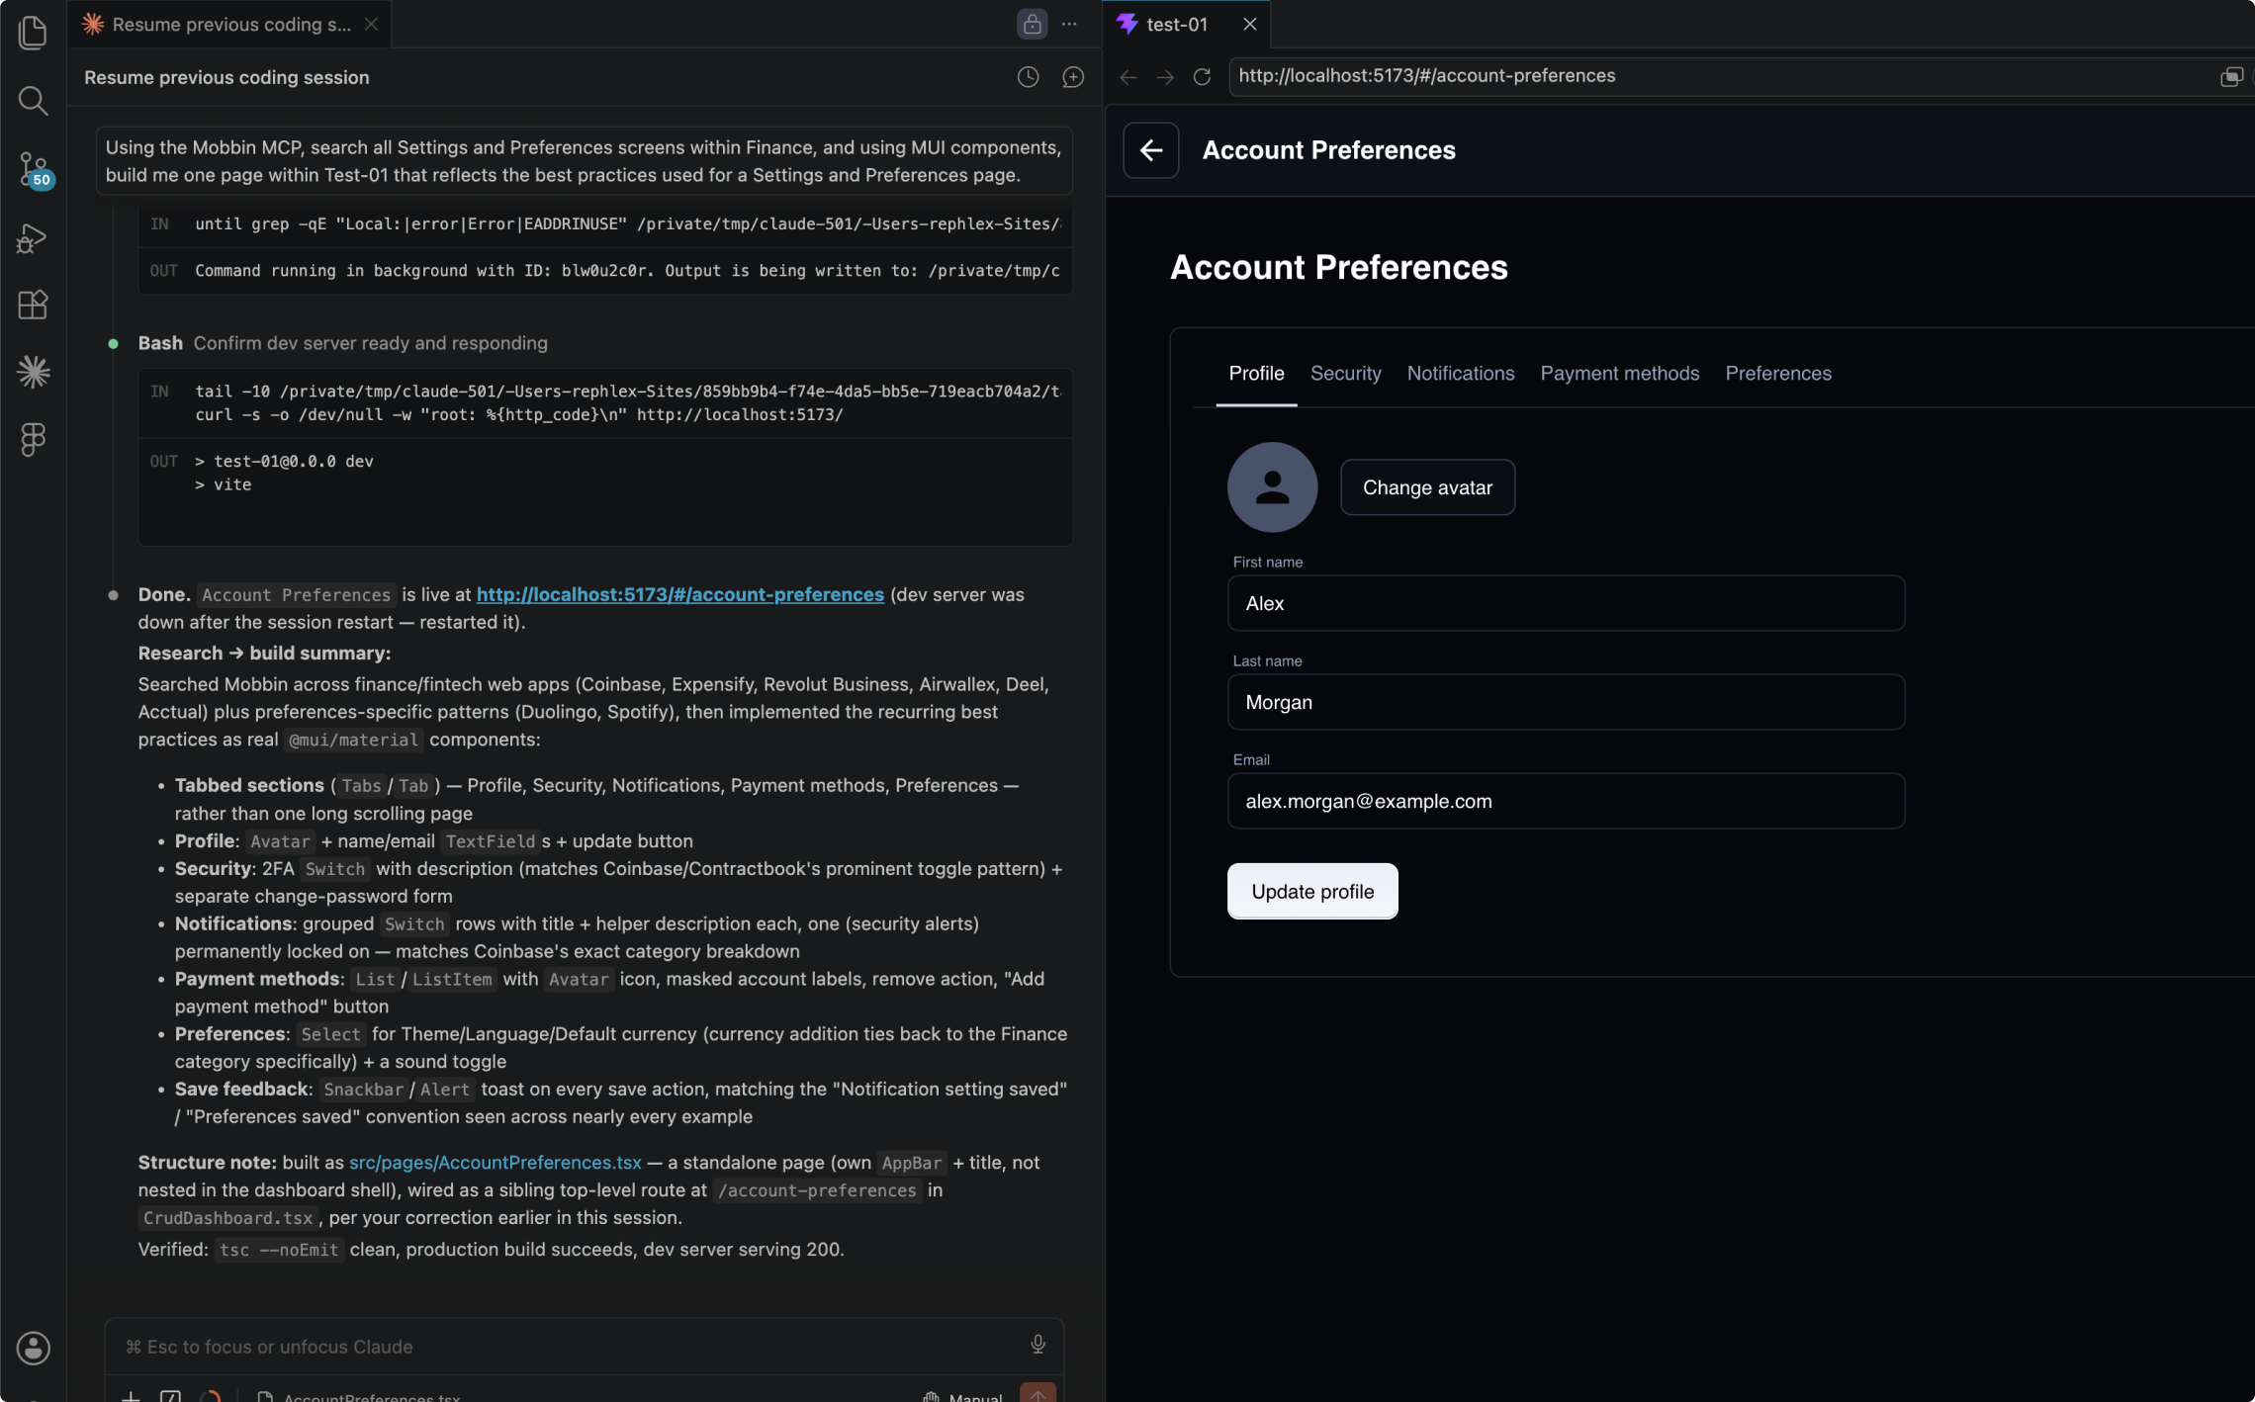This screenshot has width=2255, height=1402.
Task: Click the profile avatar image
Action: click(1272, 487)
